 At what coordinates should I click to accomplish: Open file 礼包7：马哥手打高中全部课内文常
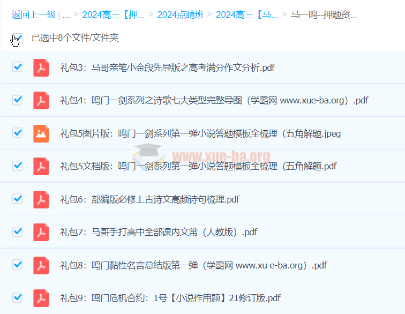click(159, 232)
